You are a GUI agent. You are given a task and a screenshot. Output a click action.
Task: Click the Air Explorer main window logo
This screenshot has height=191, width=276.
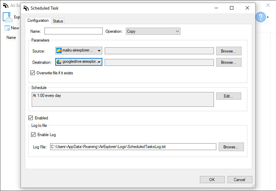click(x=6, y=6)
